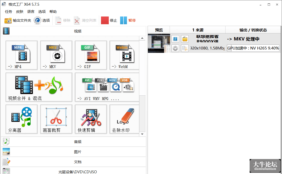The height and width of the screenshot is (174, 282).
Task: Click the gear settings icon in task row
Action: pos(175,48)
